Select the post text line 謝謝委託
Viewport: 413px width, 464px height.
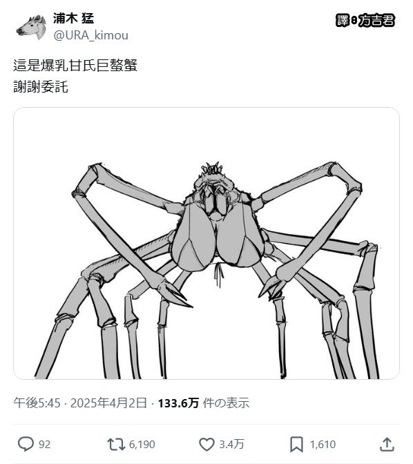coord(41,87)
